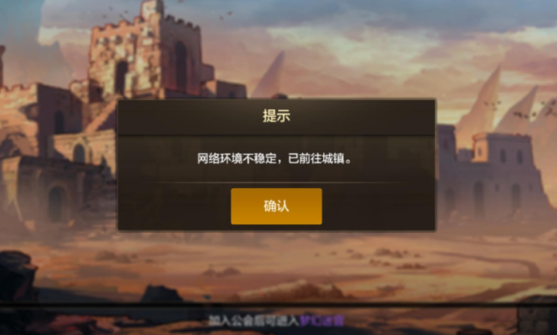Click the black loading bar line at bottom
The image size is (557, 335).
pyautogui.click(x=279, y=305)
